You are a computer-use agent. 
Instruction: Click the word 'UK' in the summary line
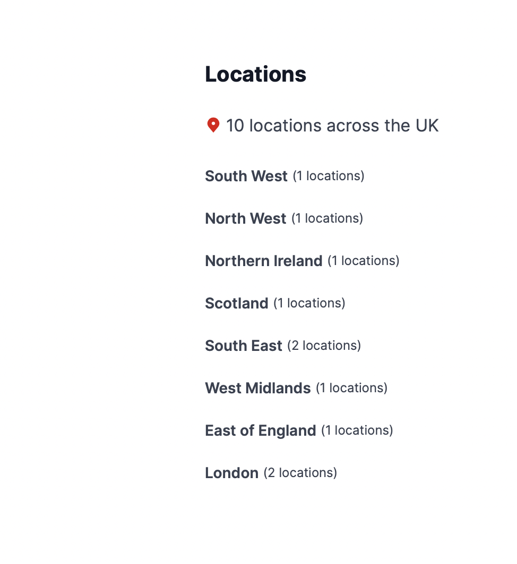[x=426, y=126]
